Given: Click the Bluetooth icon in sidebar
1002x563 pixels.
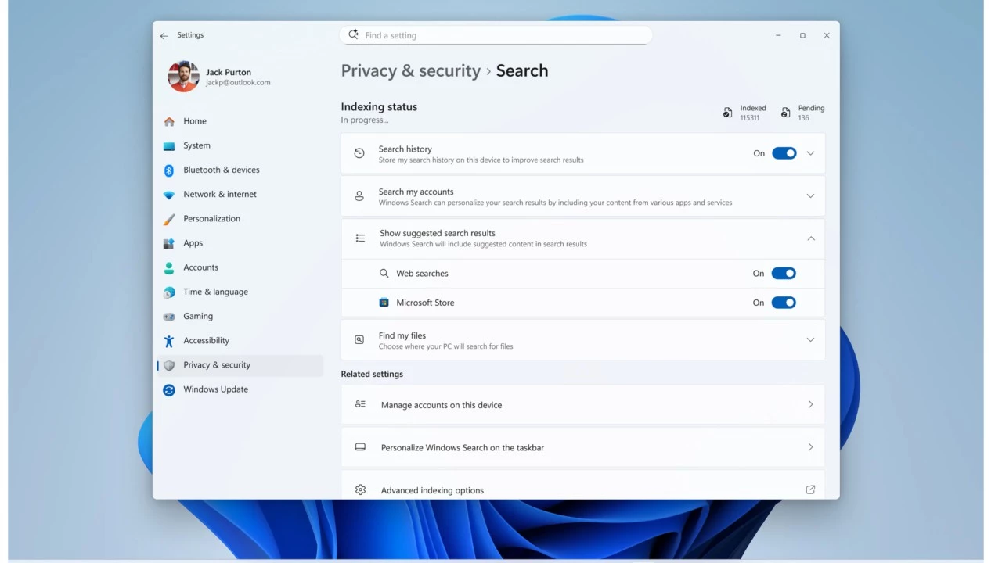Looking at the screenshot, I should pos(169,170).
